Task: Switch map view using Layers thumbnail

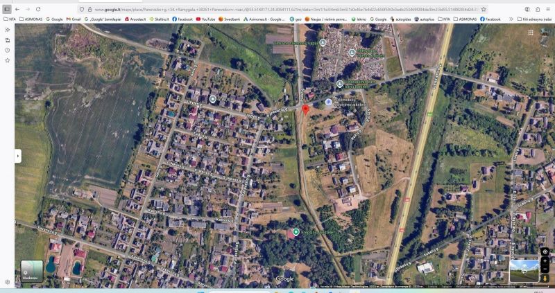Action: click(x=32, y=271)
